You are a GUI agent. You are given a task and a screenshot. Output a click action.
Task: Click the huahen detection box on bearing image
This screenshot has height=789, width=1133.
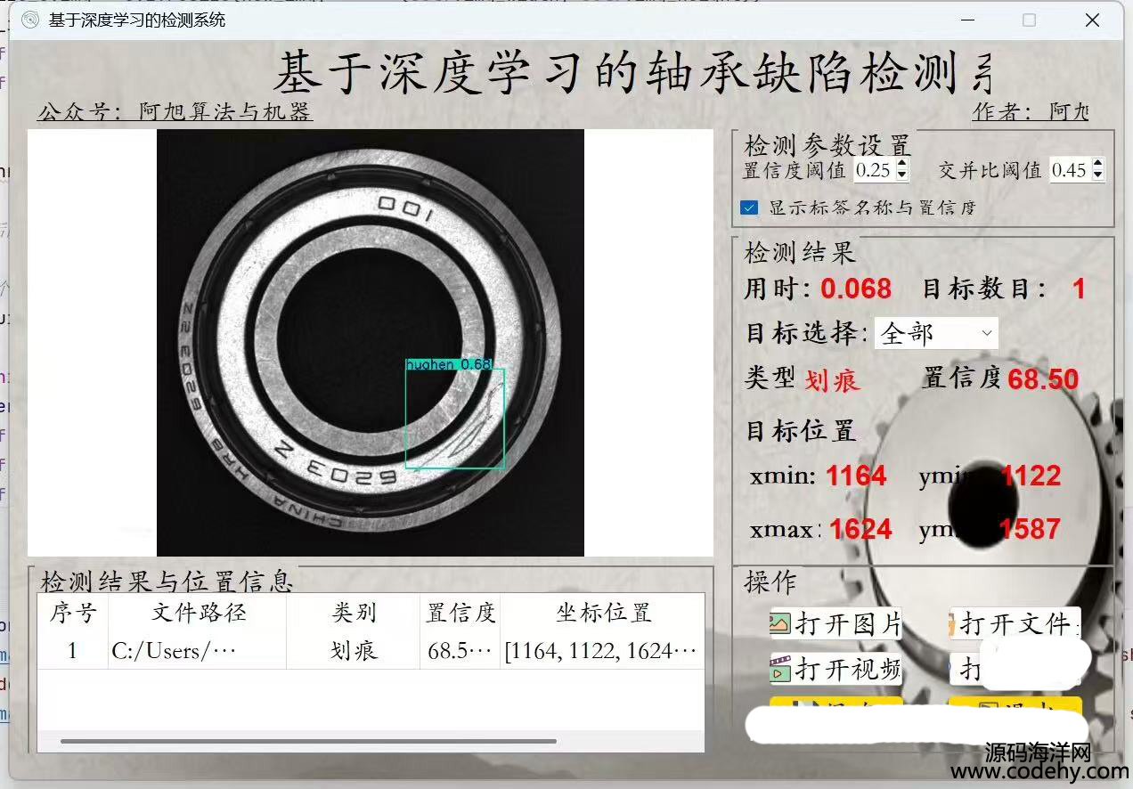click(454, 419)
